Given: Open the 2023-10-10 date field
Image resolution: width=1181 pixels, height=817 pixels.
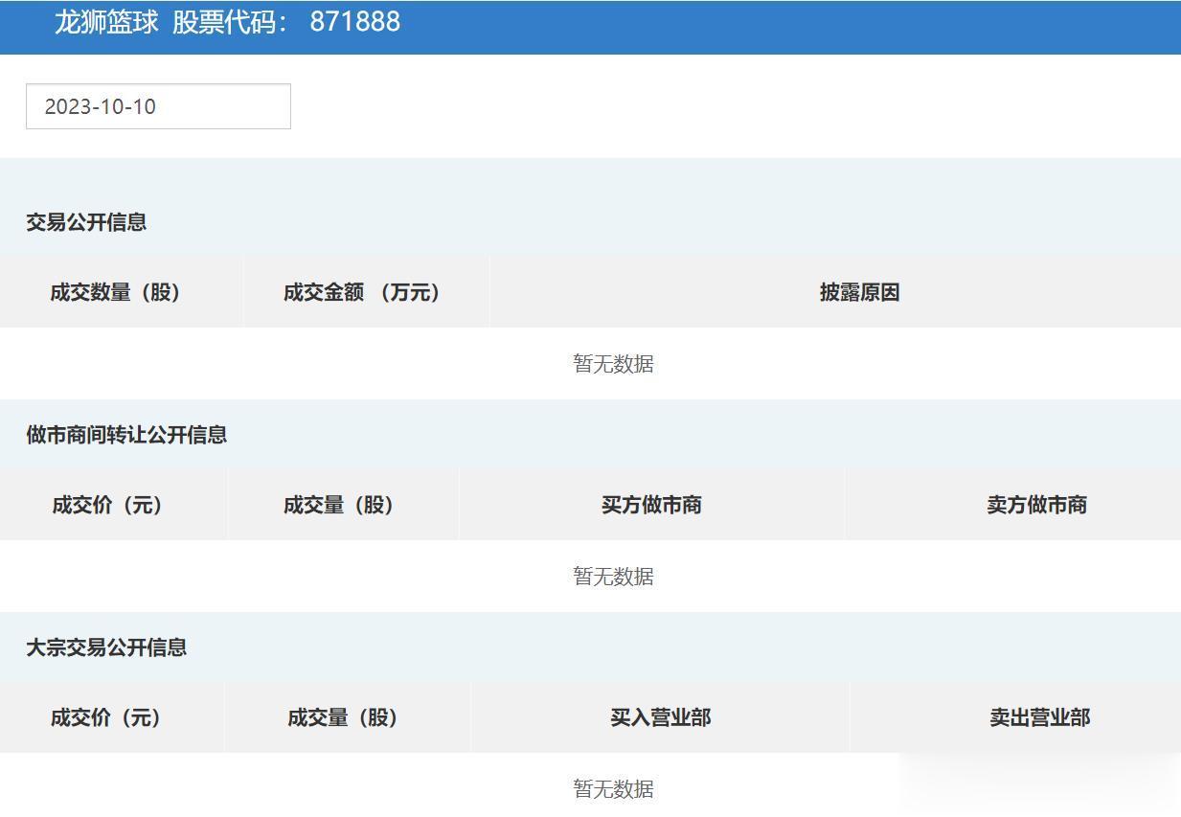Looking at the screenshot, I should click(x=158, y=106).
